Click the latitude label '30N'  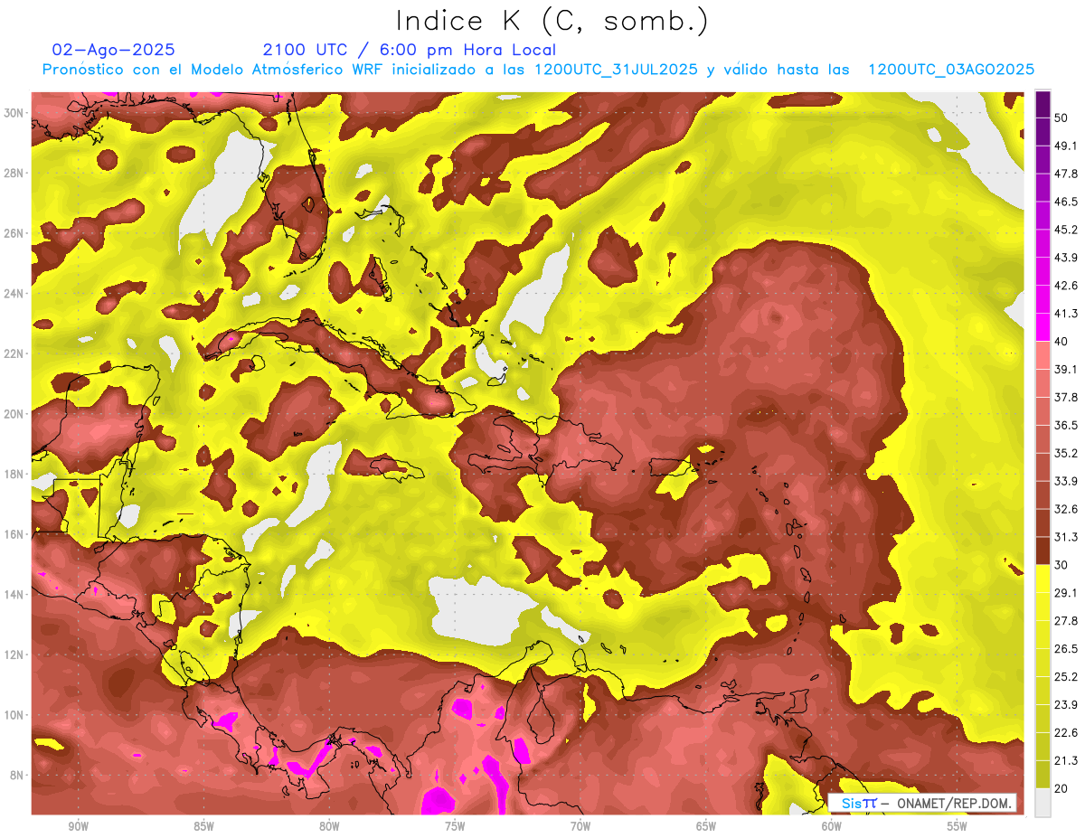14,113
